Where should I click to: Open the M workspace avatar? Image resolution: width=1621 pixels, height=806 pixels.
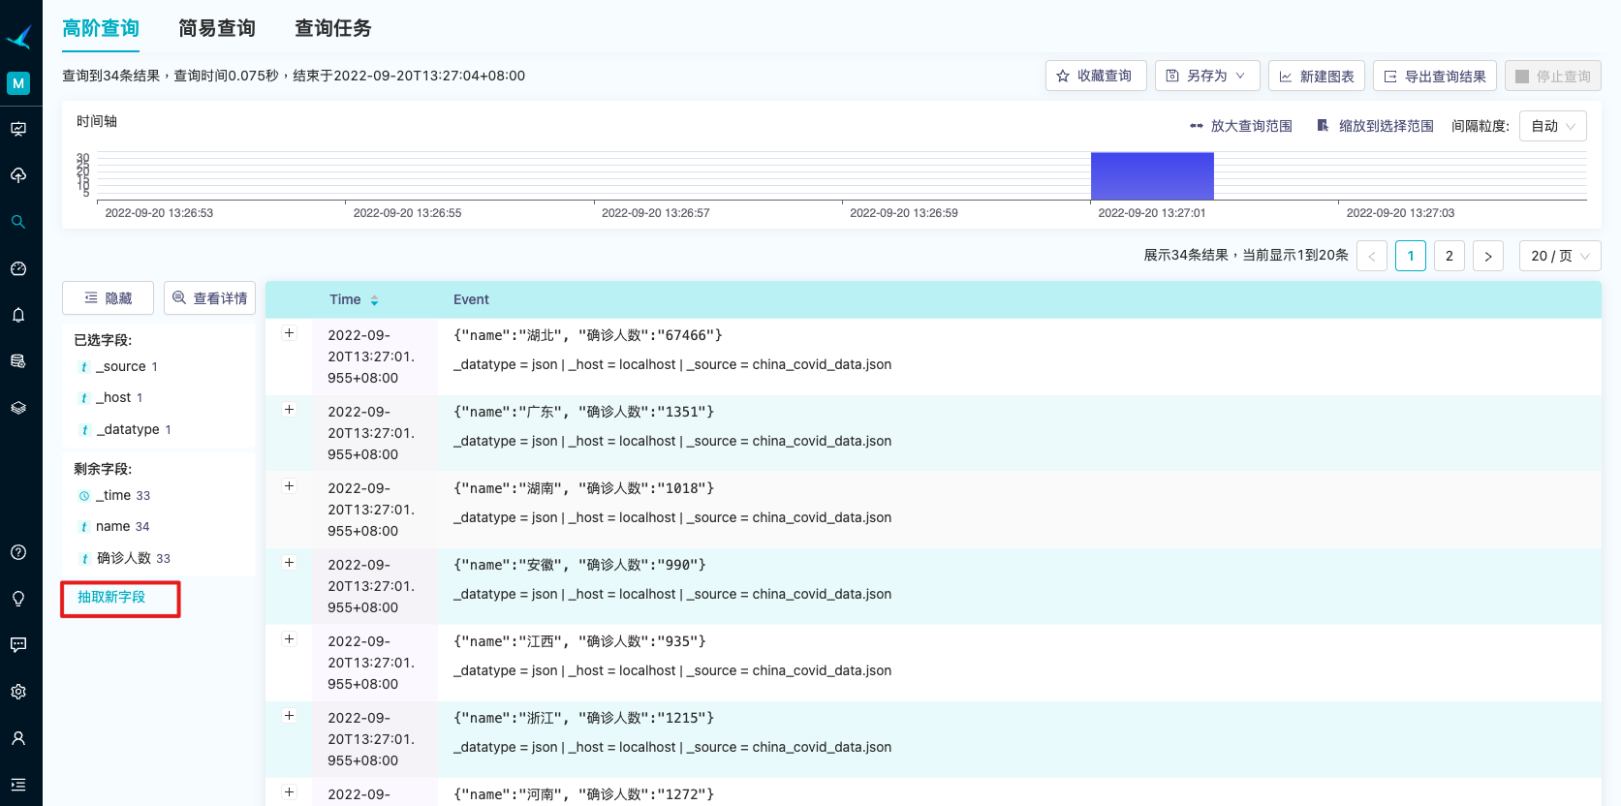(x=18, y=83)
